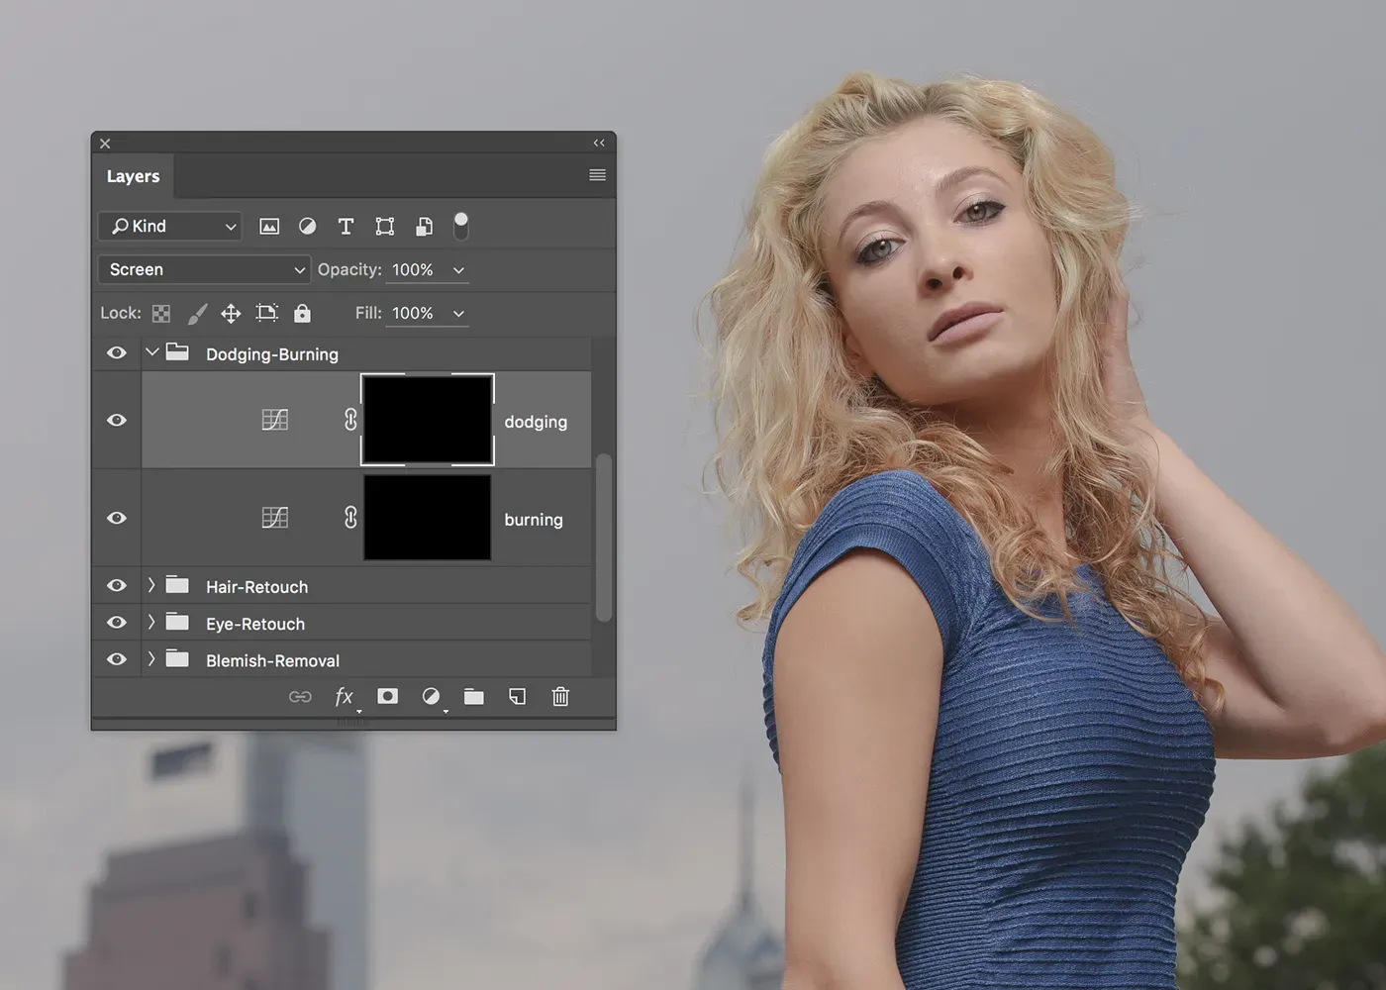This screenshot has height=990, width=1386.
Task: Filter layers by pixel layer icon
Action: tap(269, 227)
